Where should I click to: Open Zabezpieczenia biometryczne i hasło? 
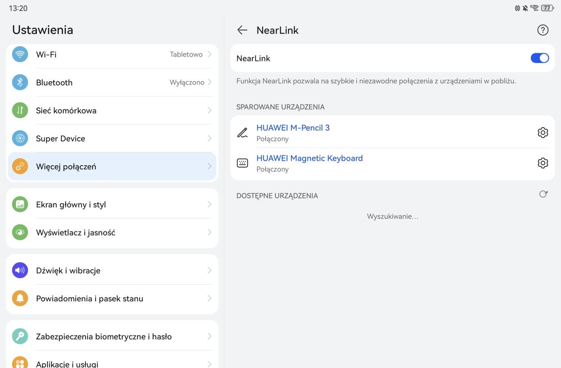[112, 336]
